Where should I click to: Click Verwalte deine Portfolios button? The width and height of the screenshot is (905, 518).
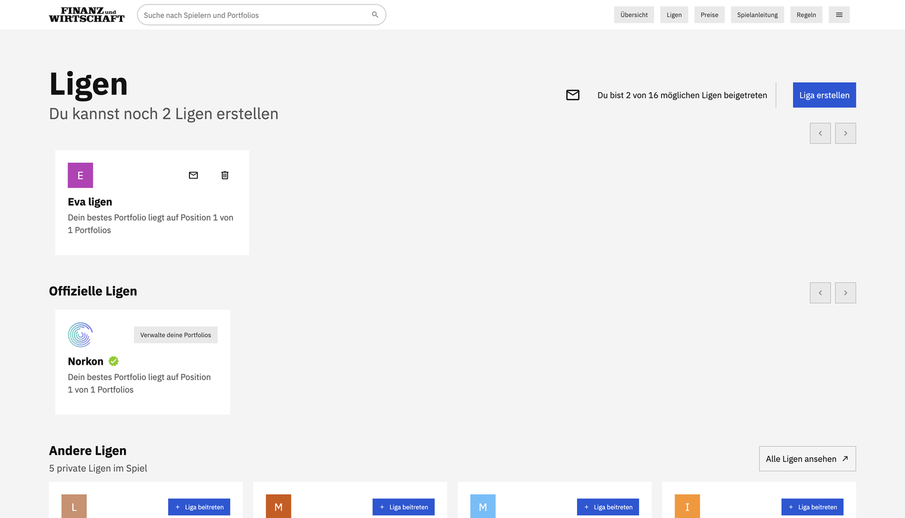coord(175,335)
